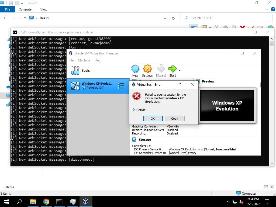This screenshot has width=276, height=207.
Task: Open File Explorer from the taskbar
Action: [33, 202]
